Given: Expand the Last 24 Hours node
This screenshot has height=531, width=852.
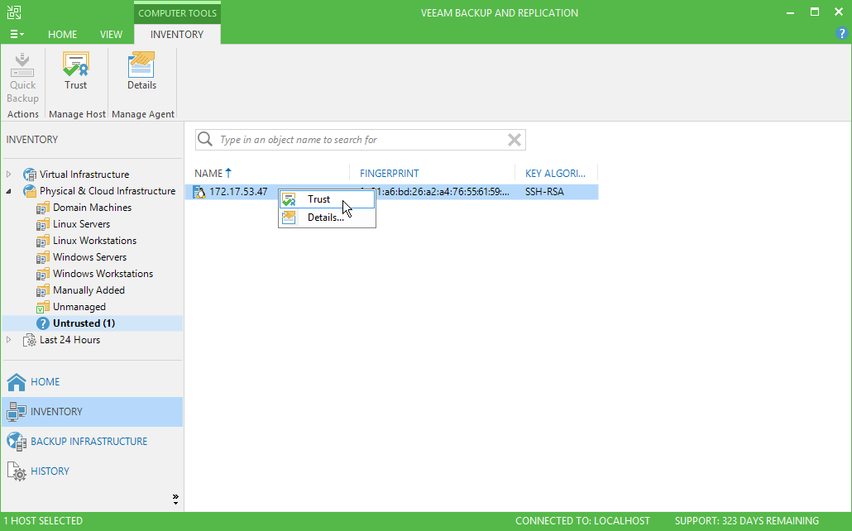Looking at the screenshot, I should (9, 340).
